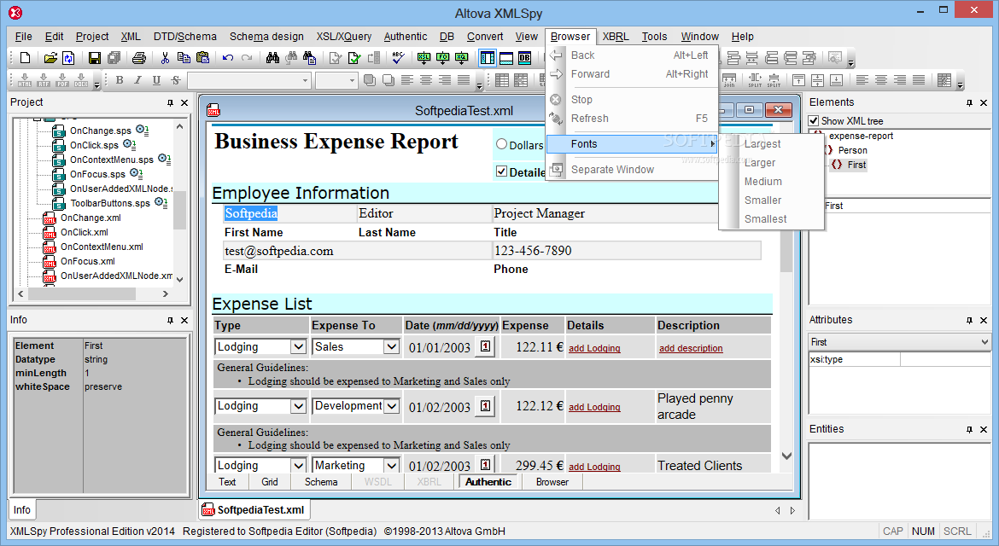The image size is (999, 546).
Task: Open the font family combo box
Action: (x=249, y=80)
